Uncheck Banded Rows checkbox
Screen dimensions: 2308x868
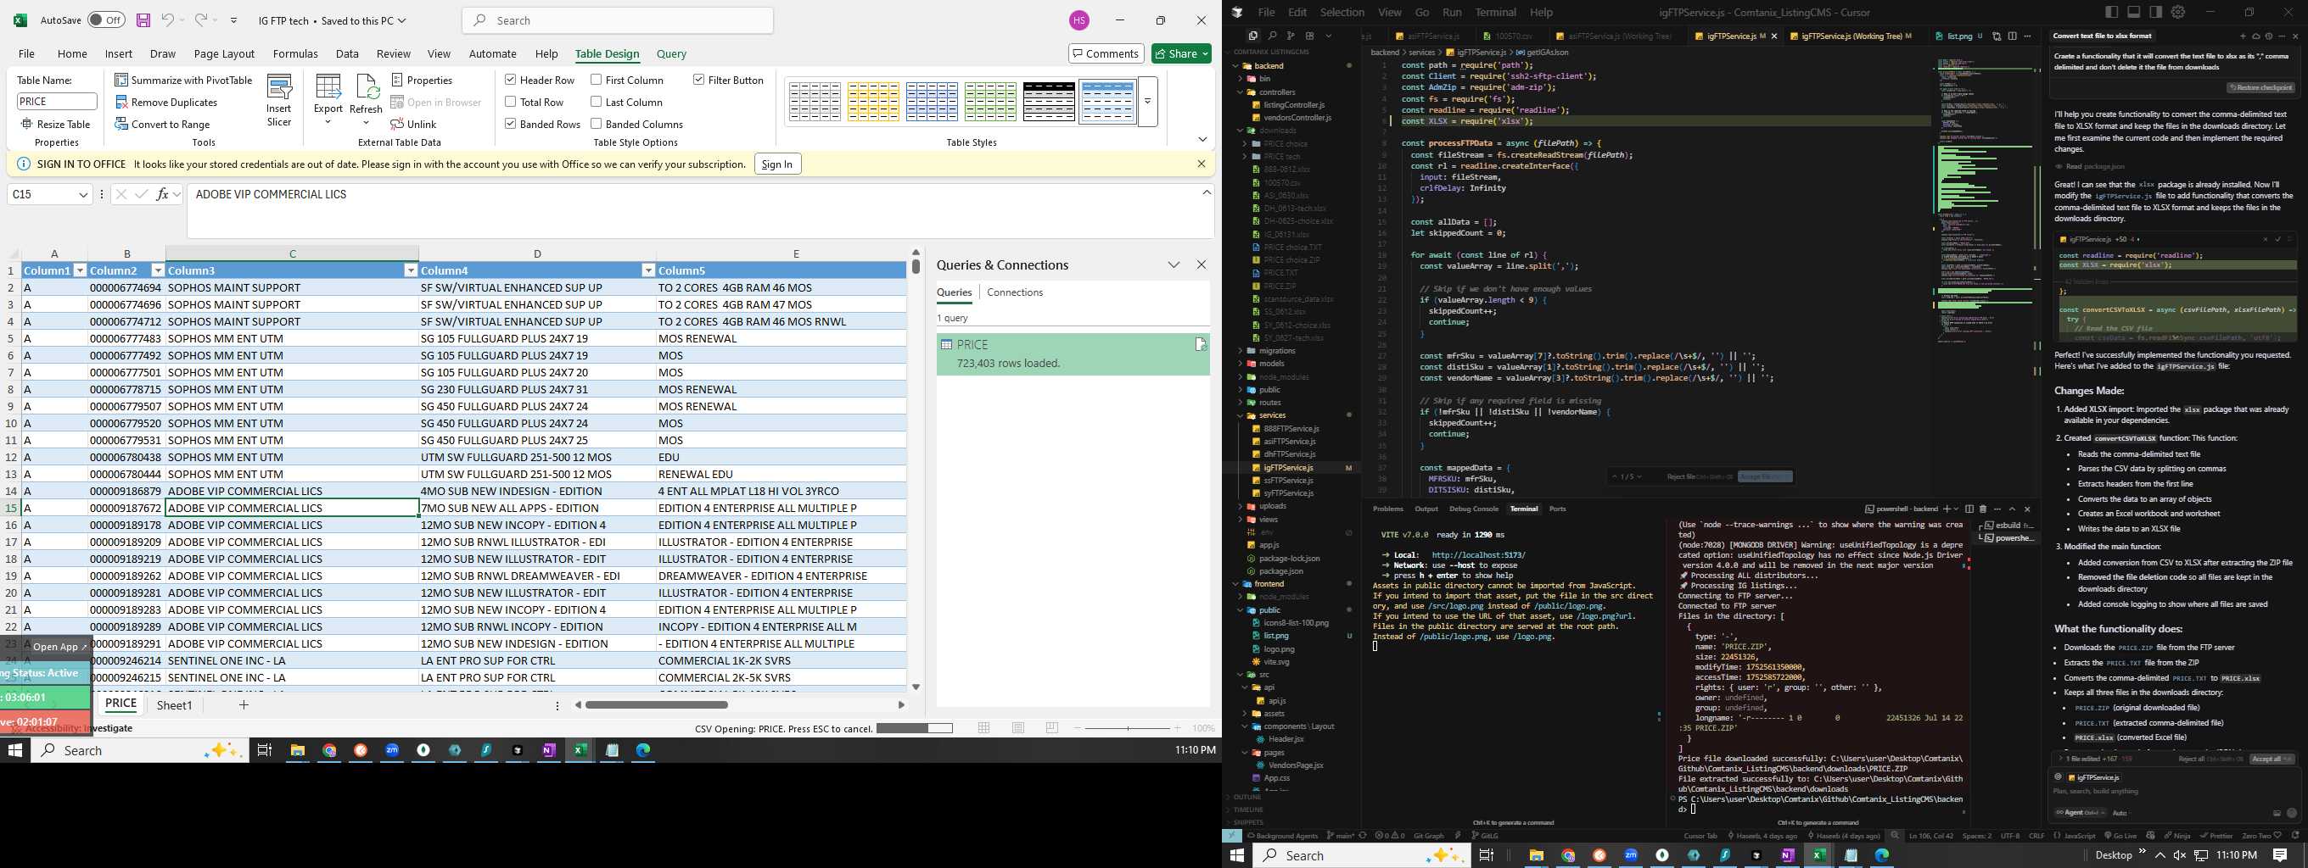click(510, 125)
